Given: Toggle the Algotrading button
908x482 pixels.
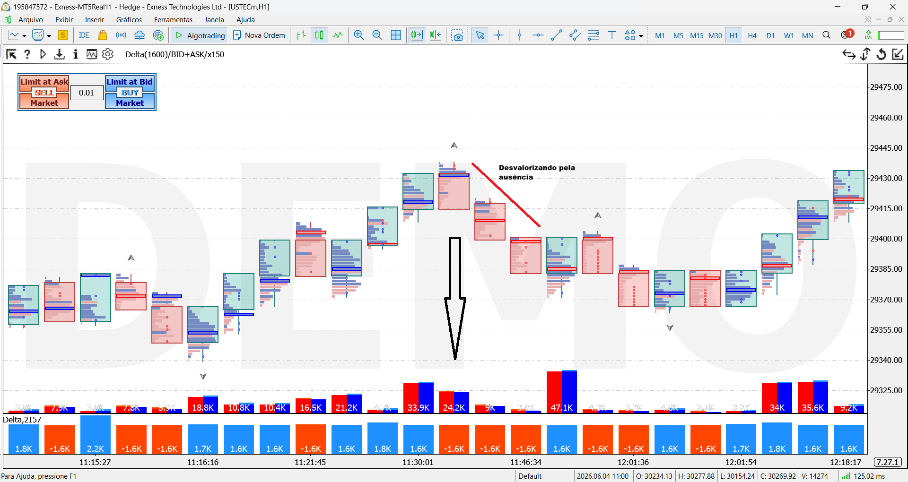Looking at the screenshot, I should pyautogui.click(x=199, y=35).
